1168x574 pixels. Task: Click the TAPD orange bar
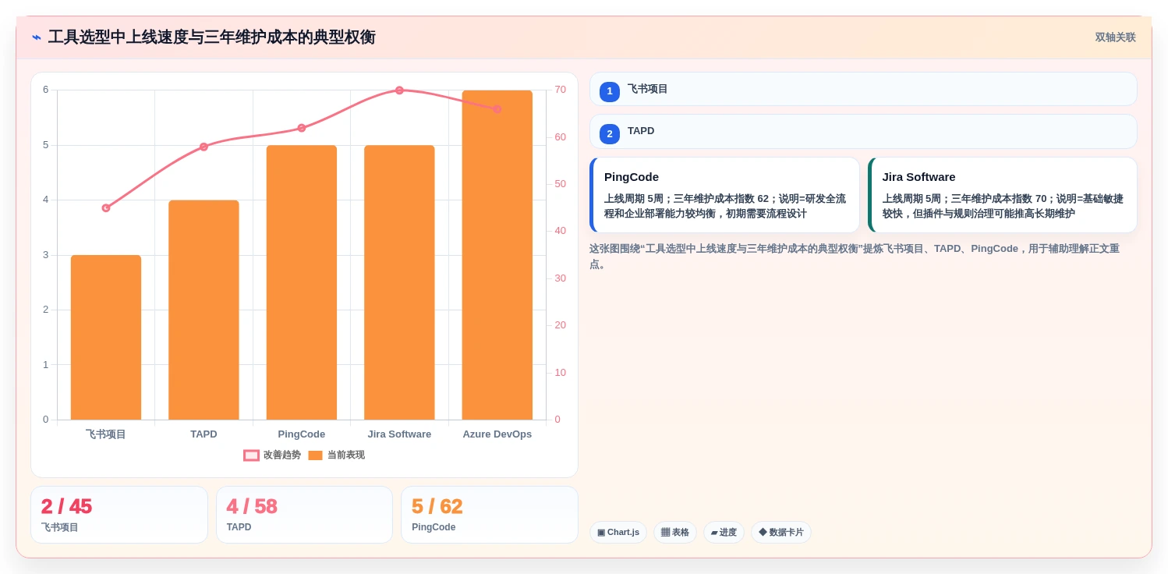(x=204, y=310)
